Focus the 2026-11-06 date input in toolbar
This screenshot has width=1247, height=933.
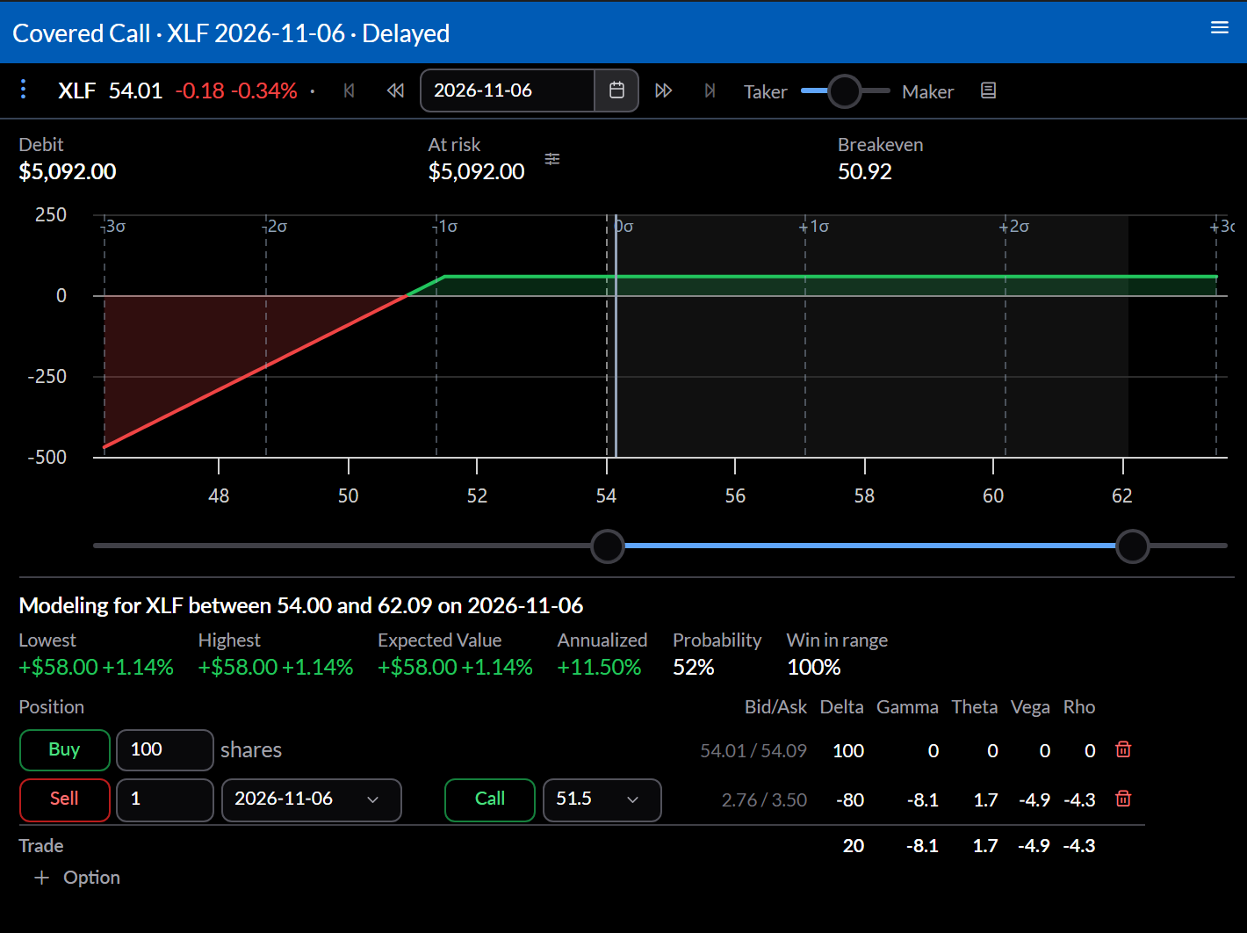pyautogui.click(x=508, y=90)
